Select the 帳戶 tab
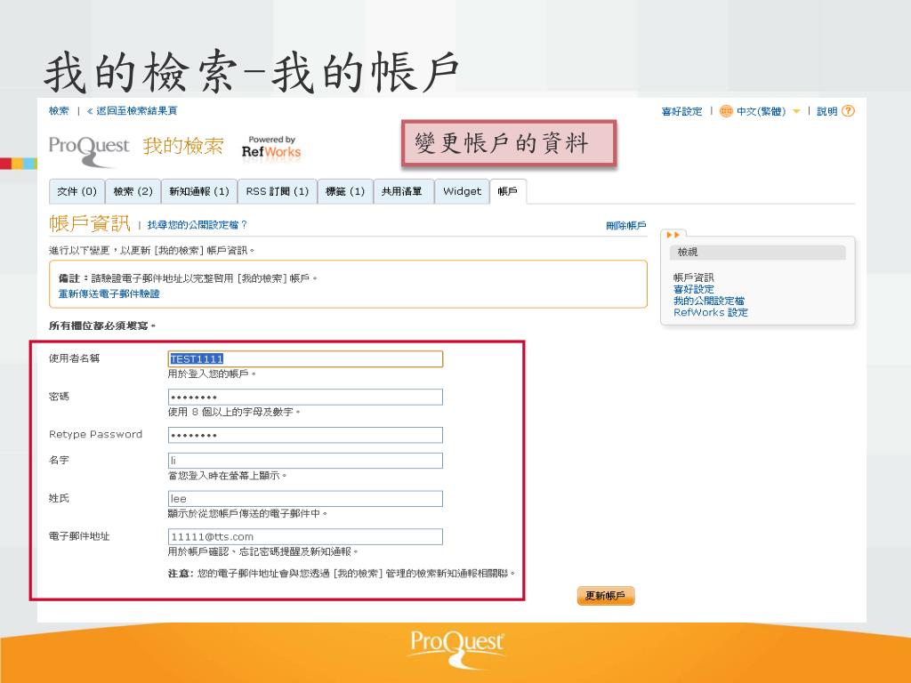Viewport: 911px width, 683px height. click(x=508, y=191)
